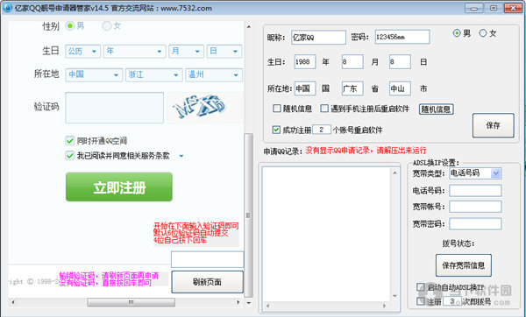This screenshot has height=317, width=526.
Task: Click the 宽带密码 input field
Action: click(x=475, y=224)
